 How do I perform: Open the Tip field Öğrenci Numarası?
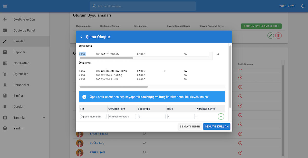[x=93, y=116]
